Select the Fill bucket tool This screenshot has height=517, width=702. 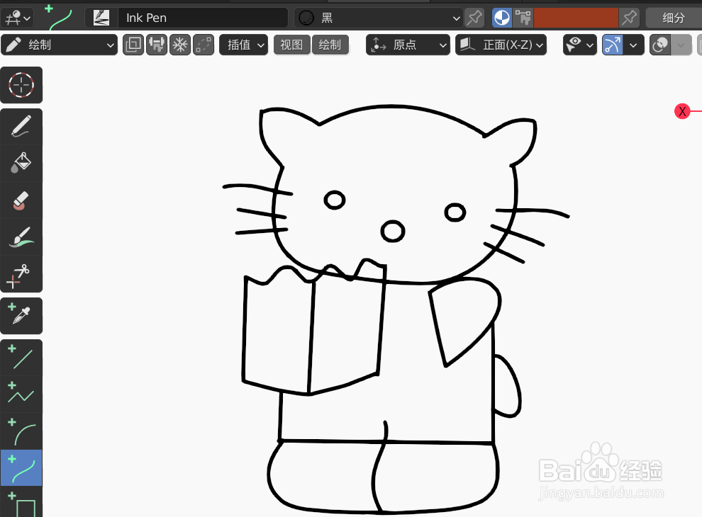click(x=21, y=163)
